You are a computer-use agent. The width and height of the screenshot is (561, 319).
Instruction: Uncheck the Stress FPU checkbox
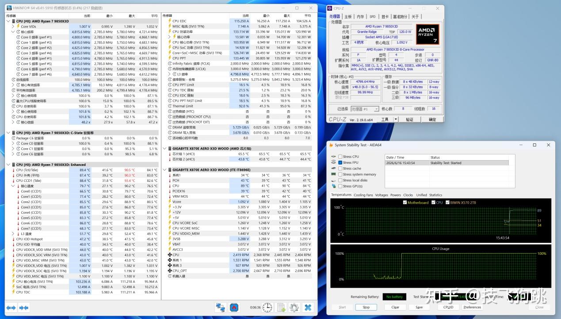pyautogui.click(x=340, y=162)
